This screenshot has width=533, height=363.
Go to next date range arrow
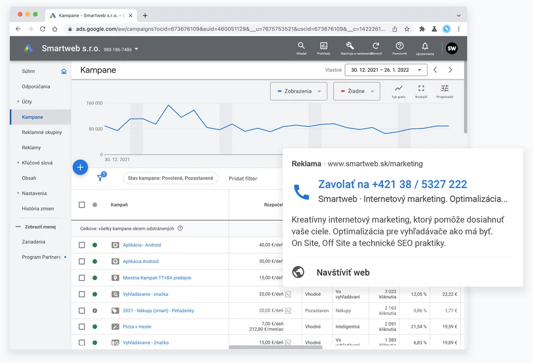pyautogui.click(x=451, y=70)
